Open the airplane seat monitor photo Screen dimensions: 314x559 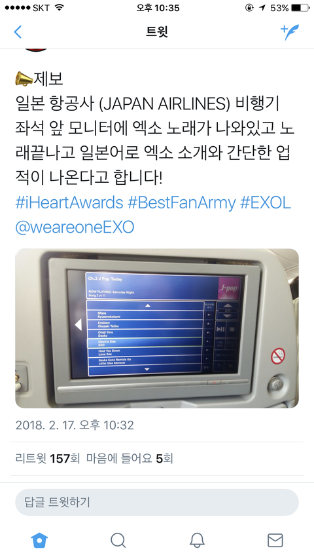click(156, 328)
